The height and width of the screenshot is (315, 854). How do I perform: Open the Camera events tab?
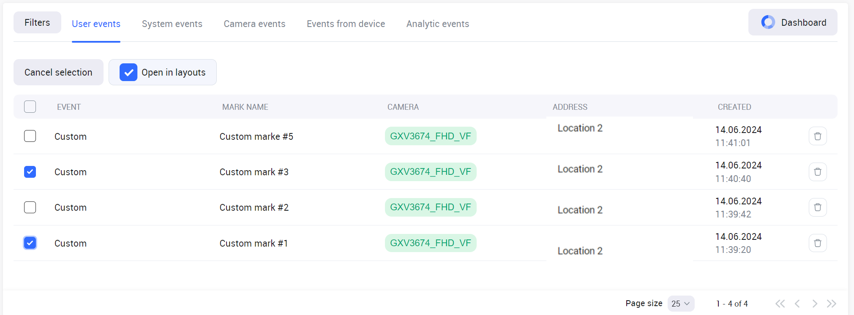(x=254, y=24)
